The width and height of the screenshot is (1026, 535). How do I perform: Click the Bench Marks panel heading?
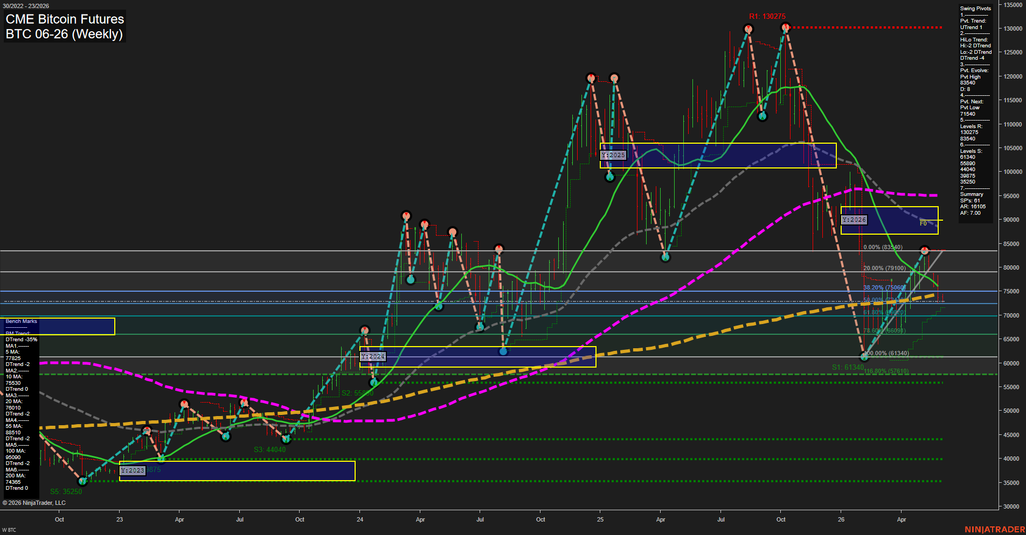[x=21, y=321]
